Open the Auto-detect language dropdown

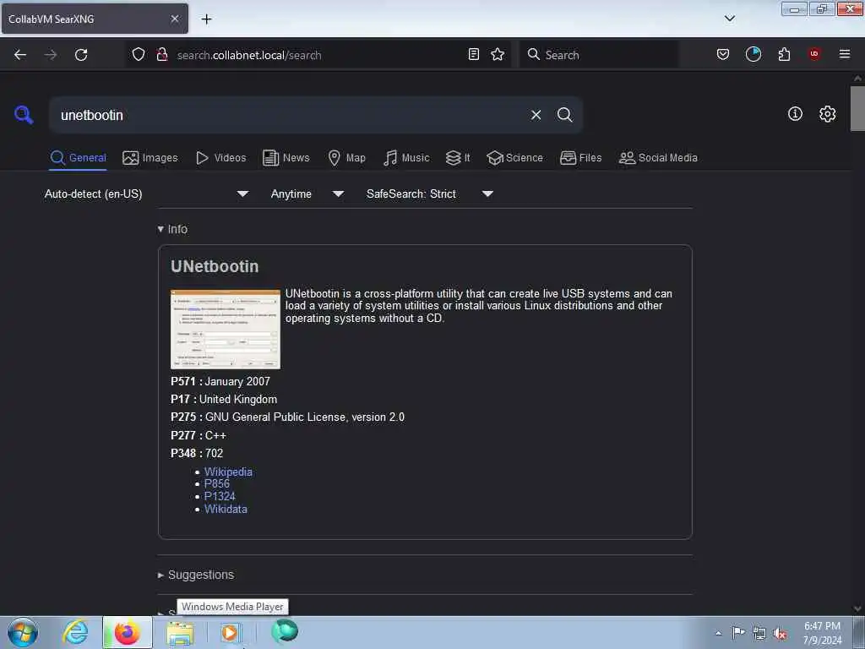coord(146,194)
